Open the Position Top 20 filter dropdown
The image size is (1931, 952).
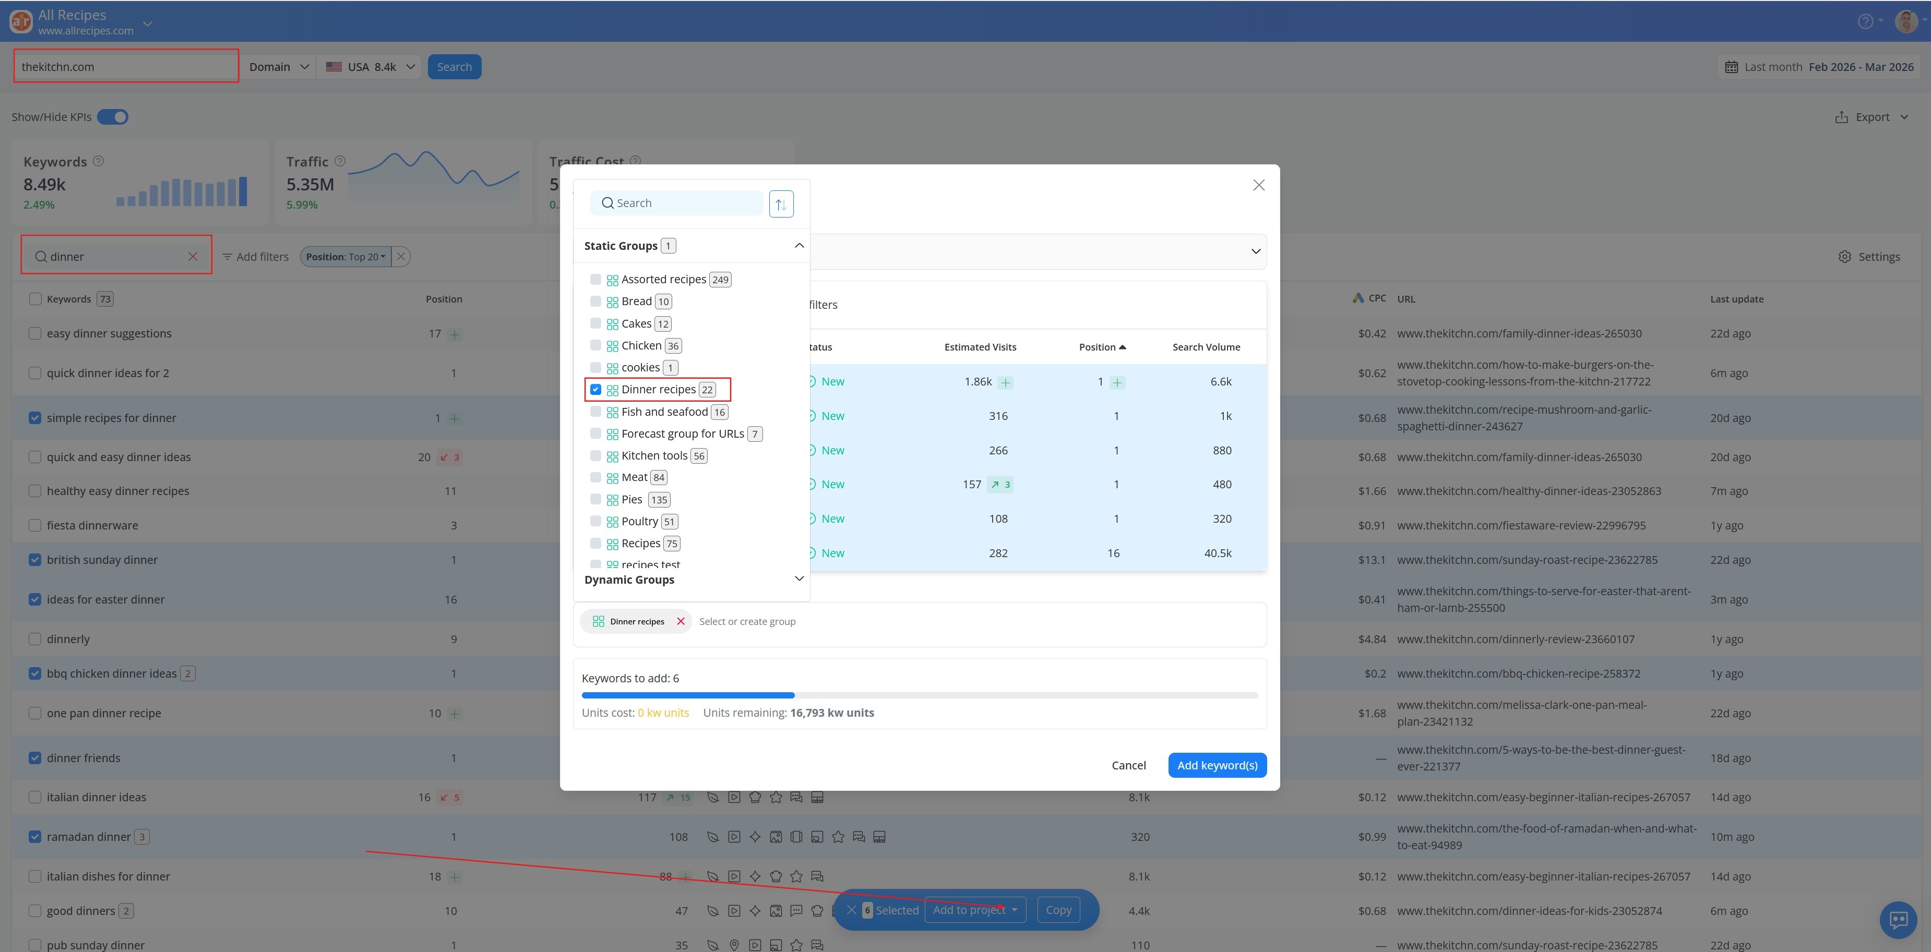click(x=345, y=256)
